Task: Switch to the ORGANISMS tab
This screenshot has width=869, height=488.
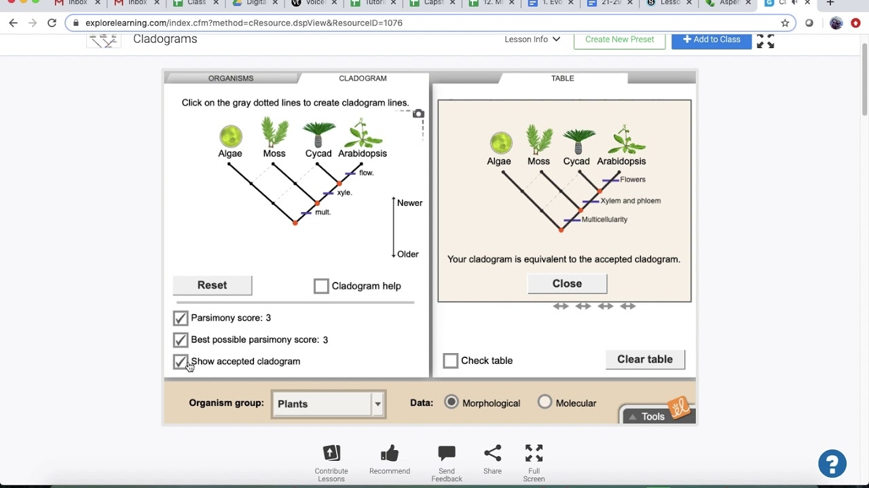Action: point(231,78)
